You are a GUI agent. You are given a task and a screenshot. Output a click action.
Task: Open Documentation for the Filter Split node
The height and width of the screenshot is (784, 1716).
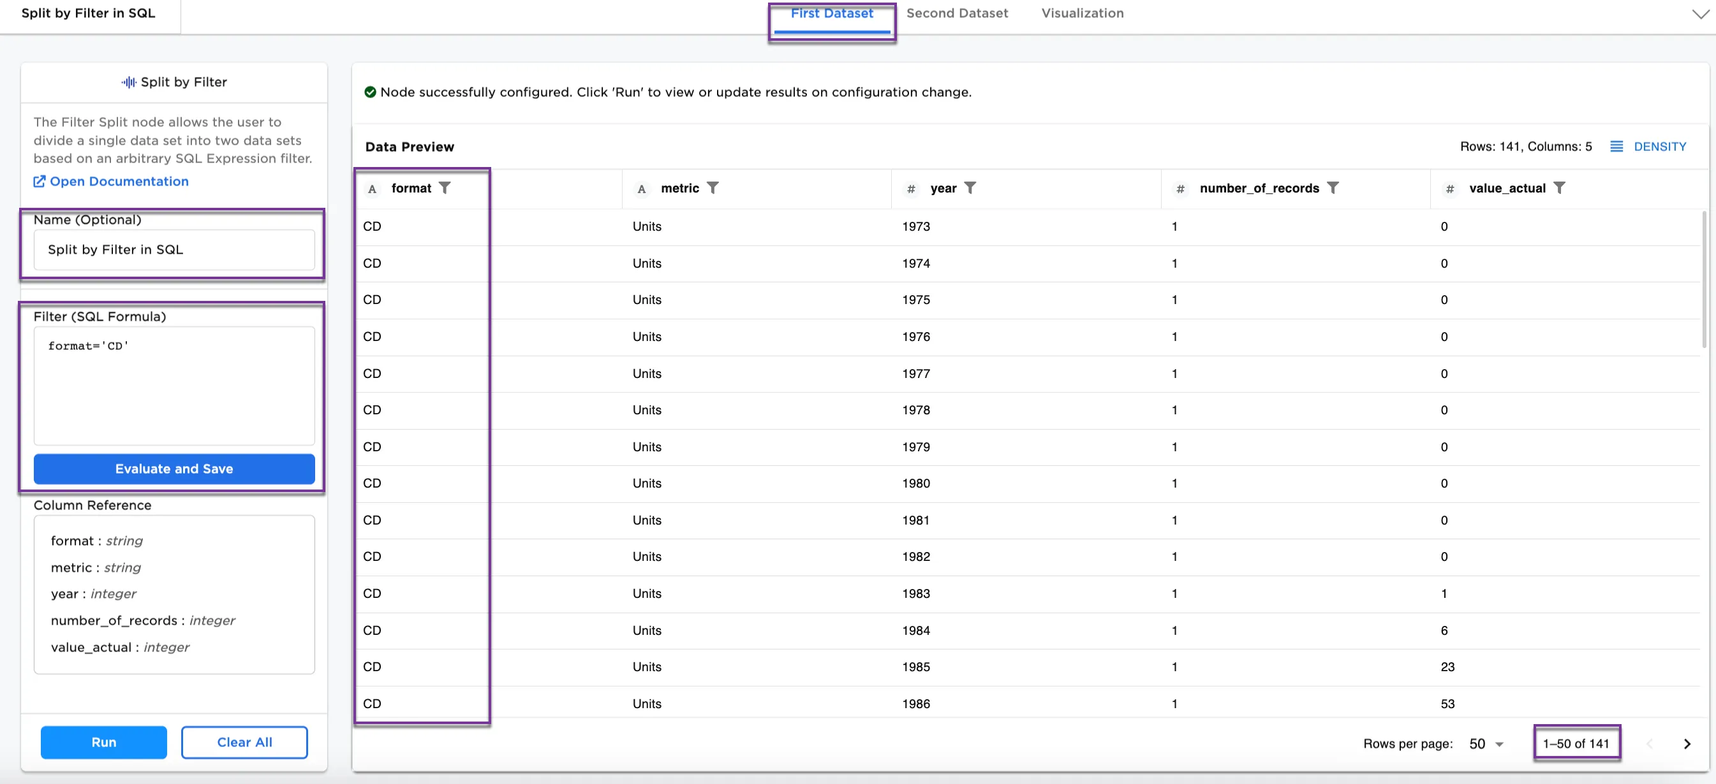118,180
